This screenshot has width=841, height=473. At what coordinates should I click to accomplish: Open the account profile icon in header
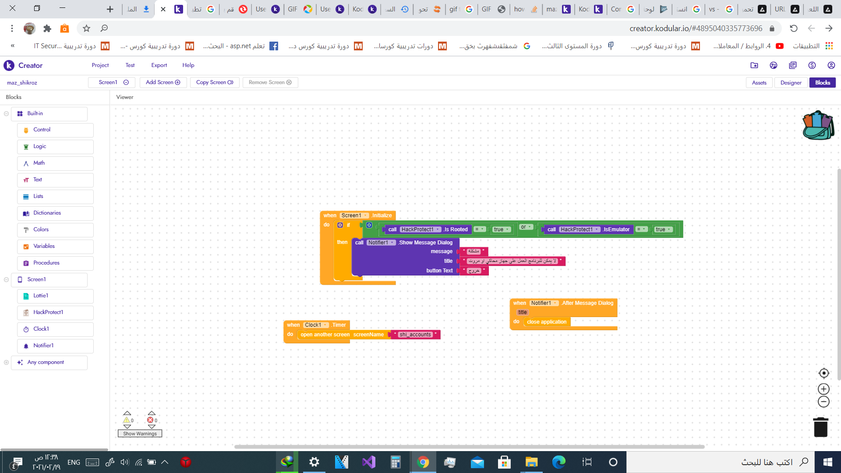click(x=831, y=65)
